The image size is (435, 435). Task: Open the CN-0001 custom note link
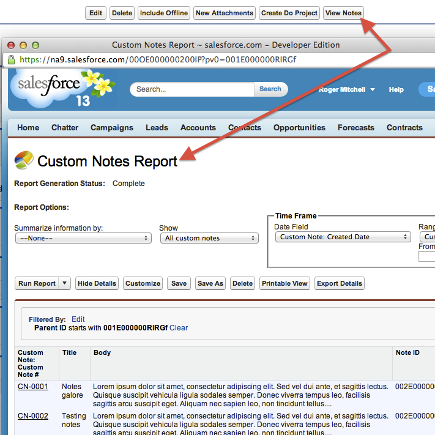(33, 387)
